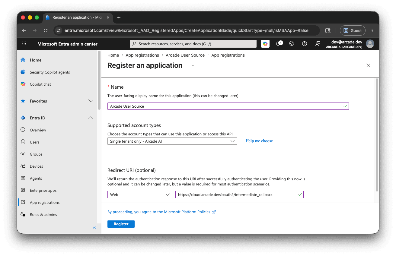The width and height of the screenshot is (396, 256).
Task: Click the dev@arcade.dev account avatar
Action: click(x=370, y=44)
